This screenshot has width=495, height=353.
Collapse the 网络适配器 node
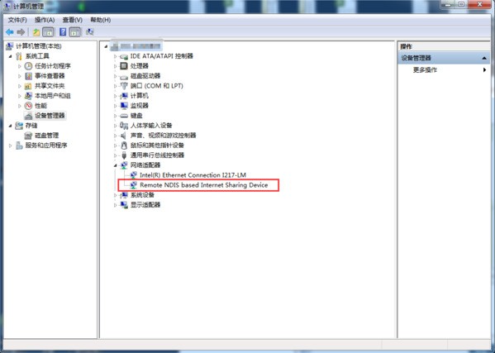(x=116, y=165)
